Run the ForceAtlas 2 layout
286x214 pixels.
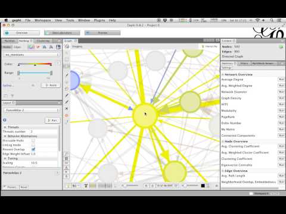(52, 121)
